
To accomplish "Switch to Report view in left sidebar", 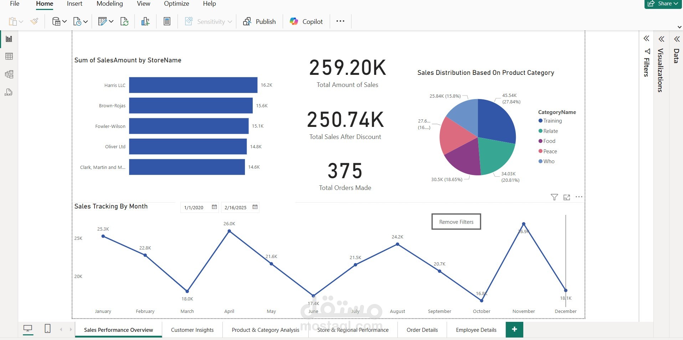I will 9,39.
